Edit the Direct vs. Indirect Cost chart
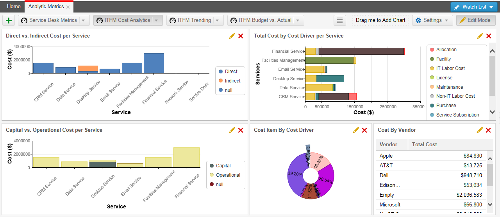 click(232, 36)
